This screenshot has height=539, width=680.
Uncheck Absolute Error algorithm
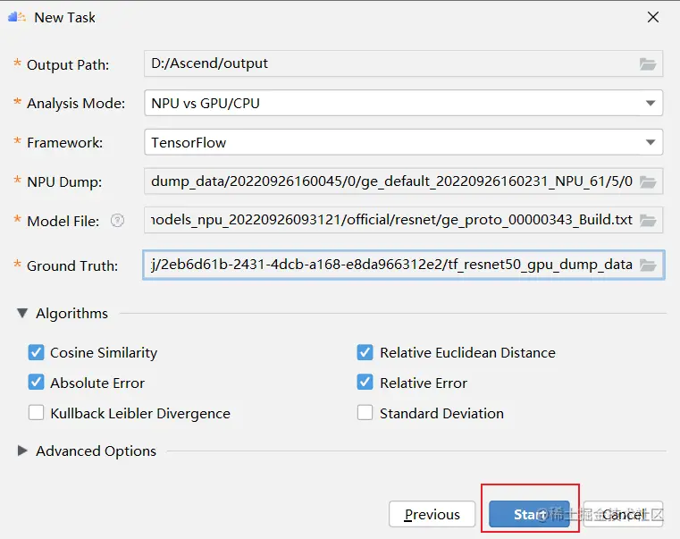pyautogui.click(x=36, y=383)
